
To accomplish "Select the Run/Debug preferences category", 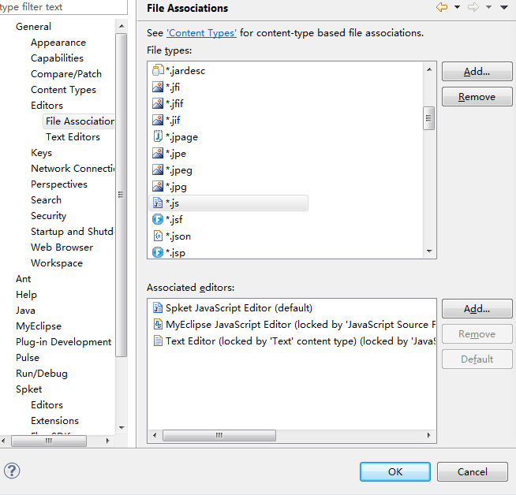I will click(x=42, y=374).
